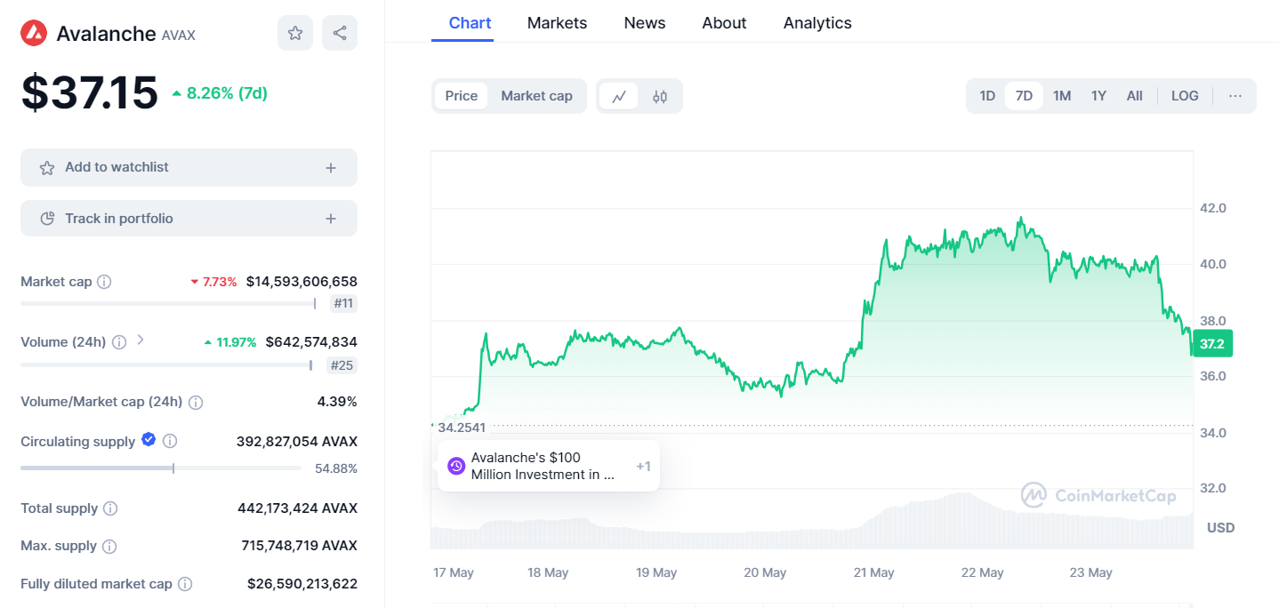Click the $37.15 price value

click(x=90, y=92)
